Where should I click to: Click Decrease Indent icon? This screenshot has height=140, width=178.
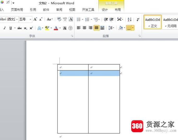tap(106, 19)
